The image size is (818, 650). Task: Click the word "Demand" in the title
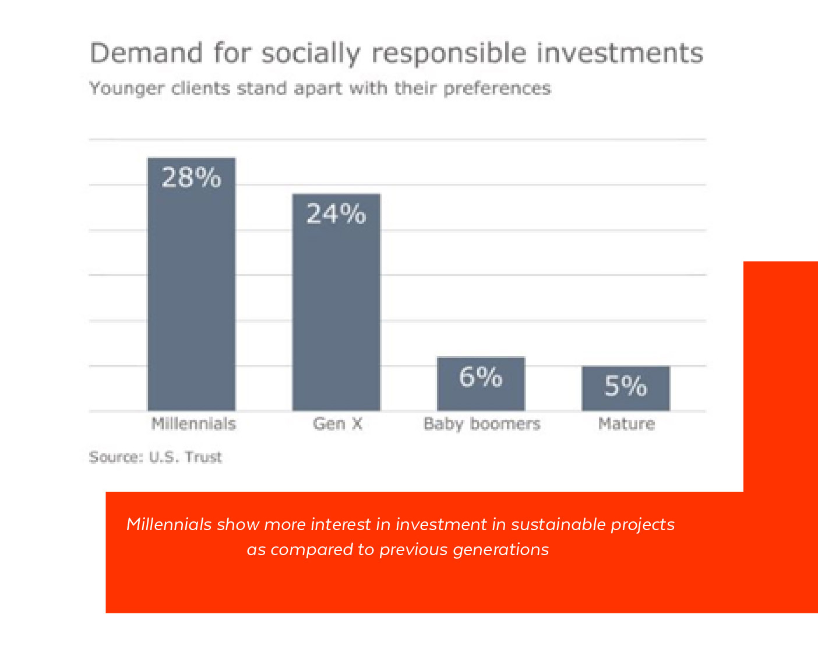[146, 53]
